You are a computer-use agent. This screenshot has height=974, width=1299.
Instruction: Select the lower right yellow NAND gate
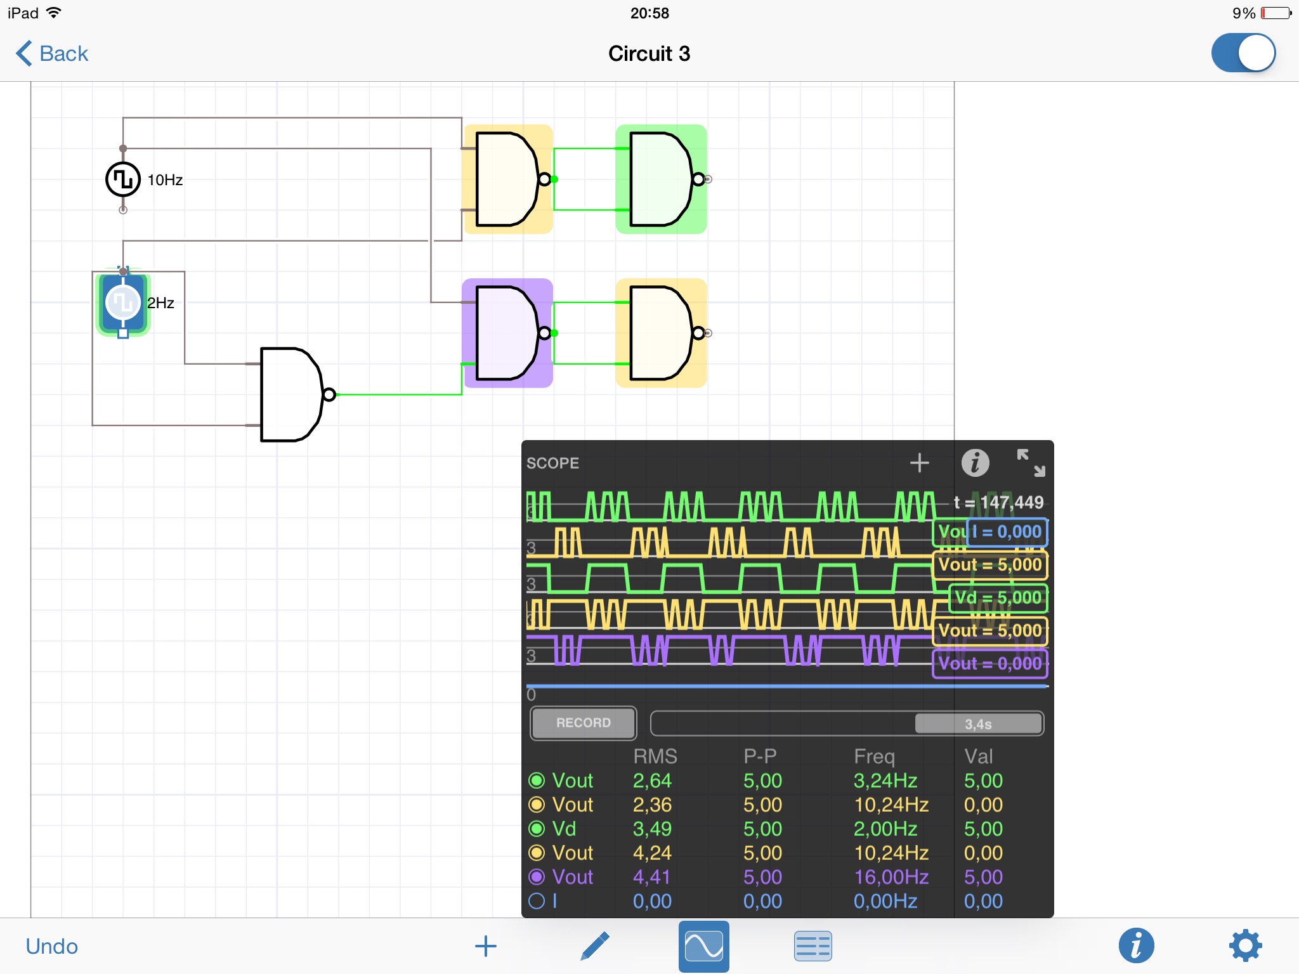point(662,333)
